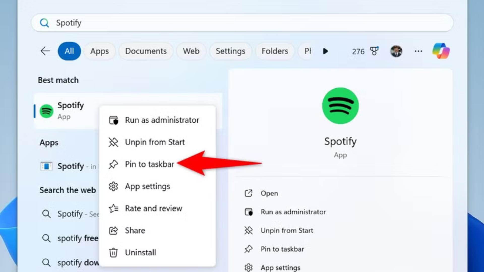Click the pin icon beside Pin to taskbar in context menu
Screen dimensions: 484x272
(113, 164)
